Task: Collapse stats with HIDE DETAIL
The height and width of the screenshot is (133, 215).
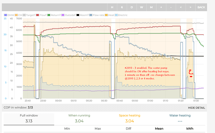Action: (196, 108)
